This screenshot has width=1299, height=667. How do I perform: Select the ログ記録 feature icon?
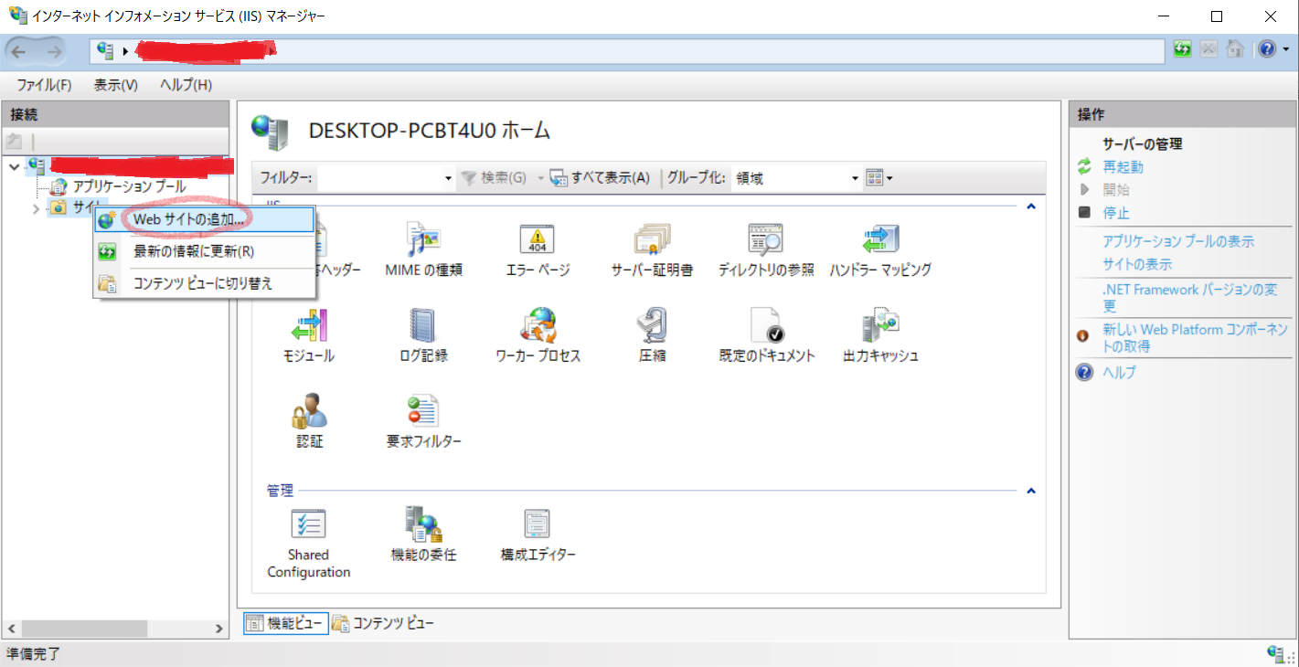(423, 335)
